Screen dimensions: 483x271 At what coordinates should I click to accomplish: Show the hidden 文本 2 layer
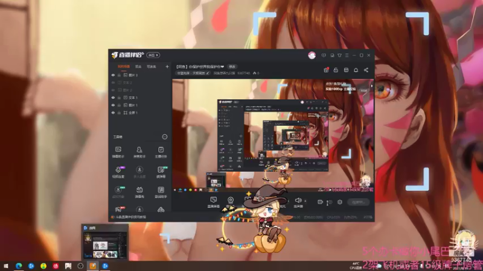tap(113, 83)
